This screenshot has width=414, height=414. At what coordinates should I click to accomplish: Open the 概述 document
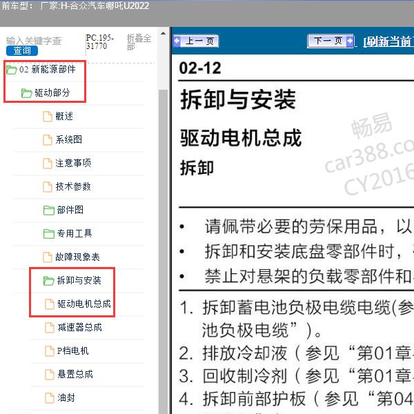(58, 117)
